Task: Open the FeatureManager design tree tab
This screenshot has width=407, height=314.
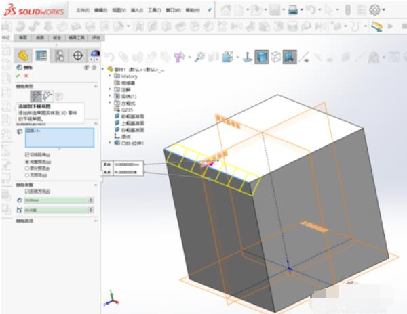Action: click(24, 55)
